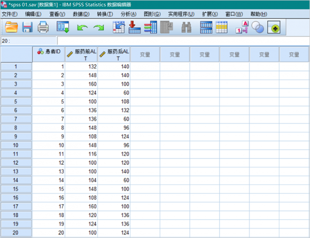Open a data file with the folder icon
310x238 pixels.
[x=11, y=27]
